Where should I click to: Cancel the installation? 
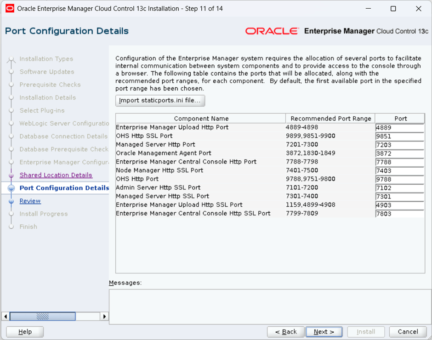[408, 332]
